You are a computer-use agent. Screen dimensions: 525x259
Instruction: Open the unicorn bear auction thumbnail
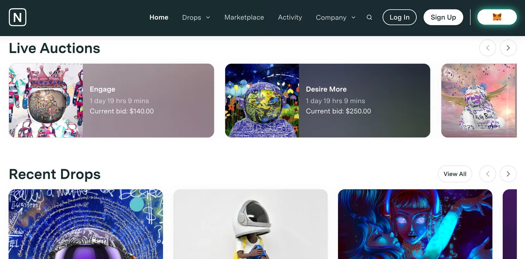coord(479,101)
